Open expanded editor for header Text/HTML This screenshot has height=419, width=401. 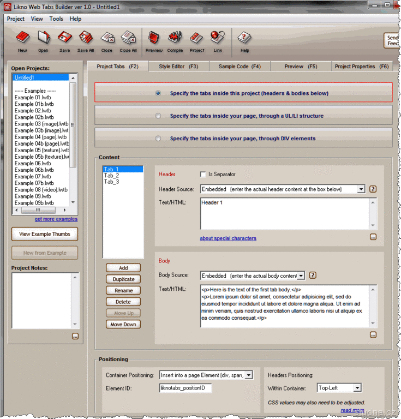tap(373, 237)
